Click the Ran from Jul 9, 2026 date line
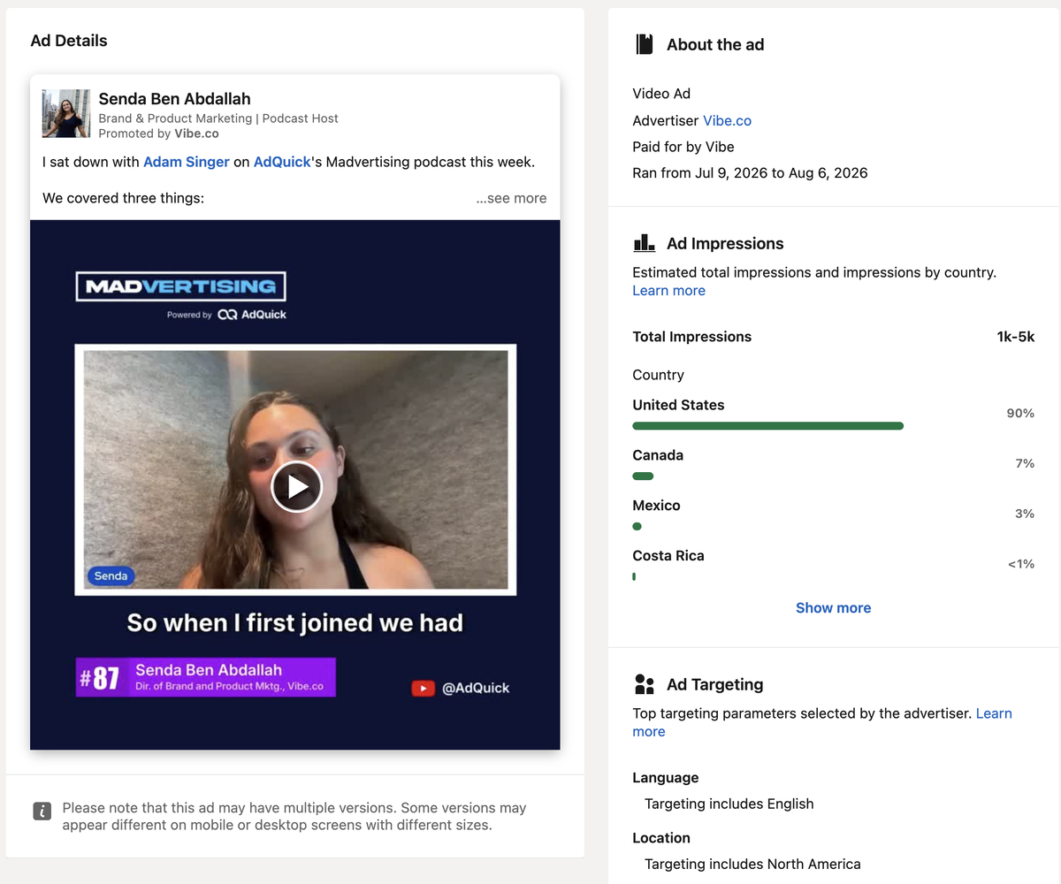The image size is (1061, 884). coord(750,173)
